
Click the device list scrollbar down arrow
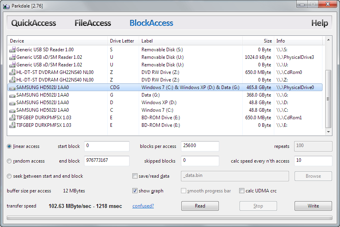point(328,132)
